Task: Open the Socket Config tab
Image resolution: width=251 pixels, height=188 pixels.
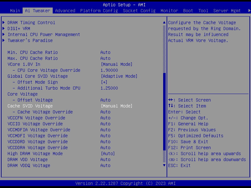Action: (x=139, y=11)
